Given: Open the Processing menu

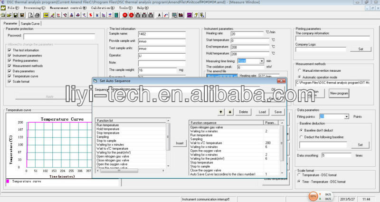Looking at the screenshot, I should pyautogui.click(x=34, y=8).
